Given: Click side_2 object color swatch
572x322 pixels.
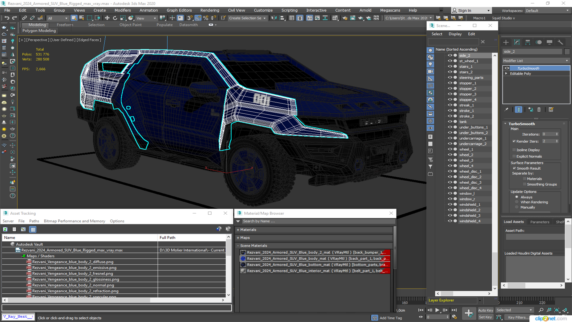Looking at the screenshot, I should (x=567, y=52).
